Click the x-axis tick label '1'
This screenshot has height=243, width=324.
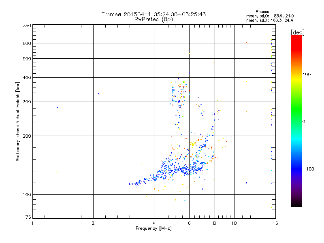(32, 223)
